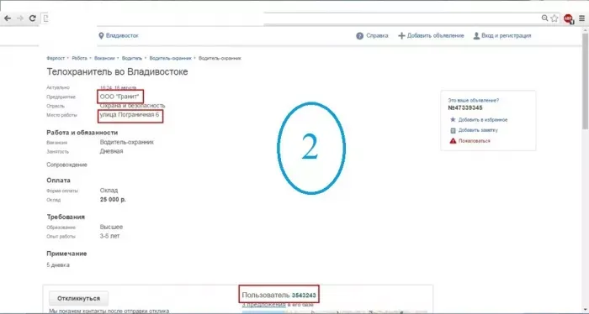Click the browser forward arrow
The height and width of the screenshot is (314, 589).
pos(20,18)
